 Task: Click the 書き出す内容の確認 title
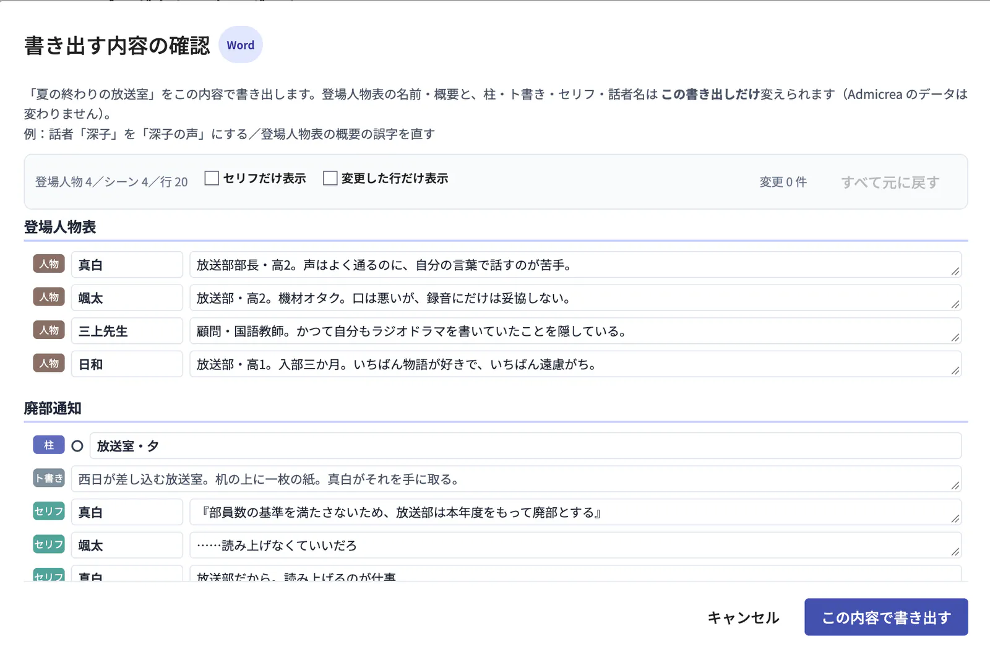pyautogui.click(x=117, y=46)
